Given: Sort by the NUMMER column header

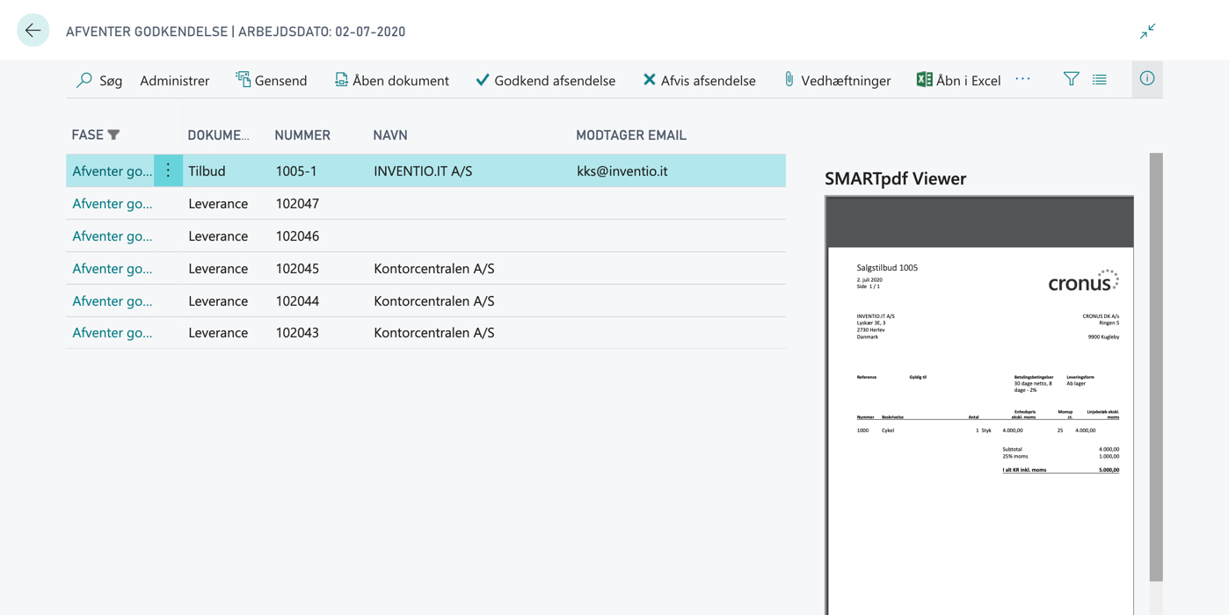Looking at the screenshot, I should pos(302,134).
